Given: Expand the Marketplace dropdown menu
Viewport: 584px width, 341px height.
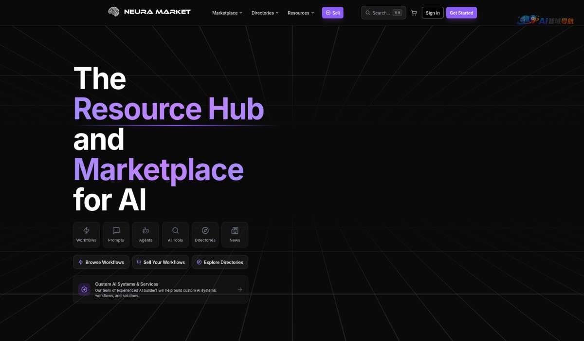Looking at the screenshot, I should click(x=227, y=13).
